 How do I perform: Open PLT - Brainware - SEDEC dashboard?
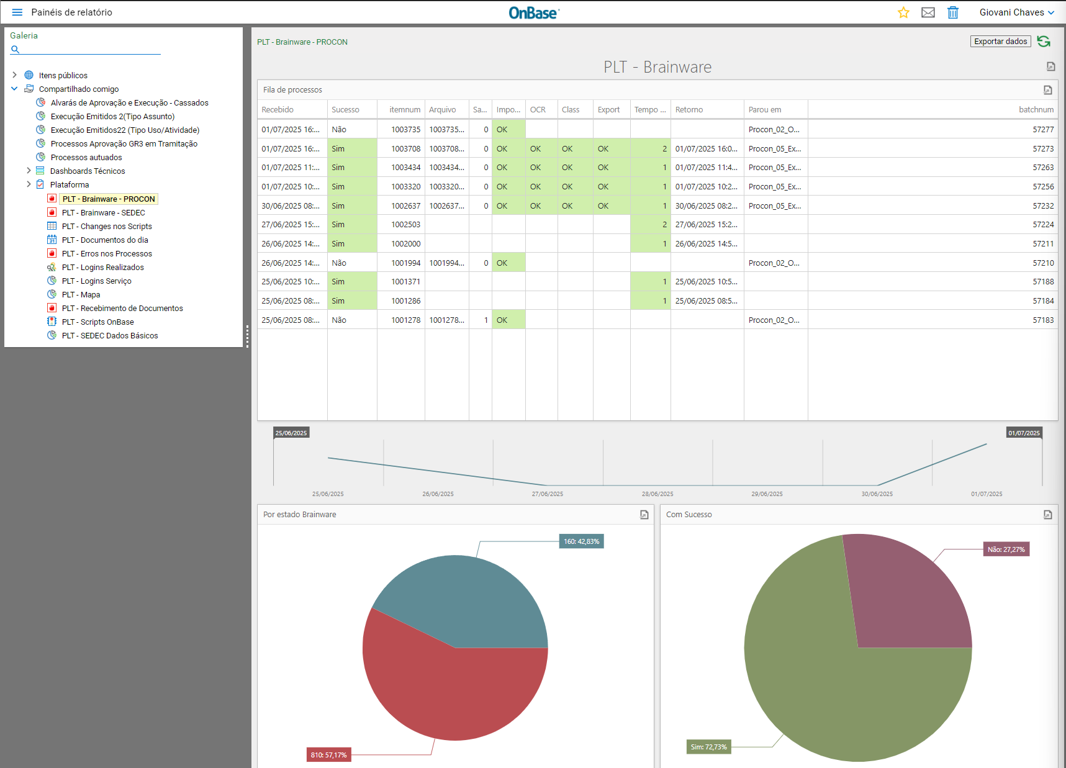click(x=103, y=213)
